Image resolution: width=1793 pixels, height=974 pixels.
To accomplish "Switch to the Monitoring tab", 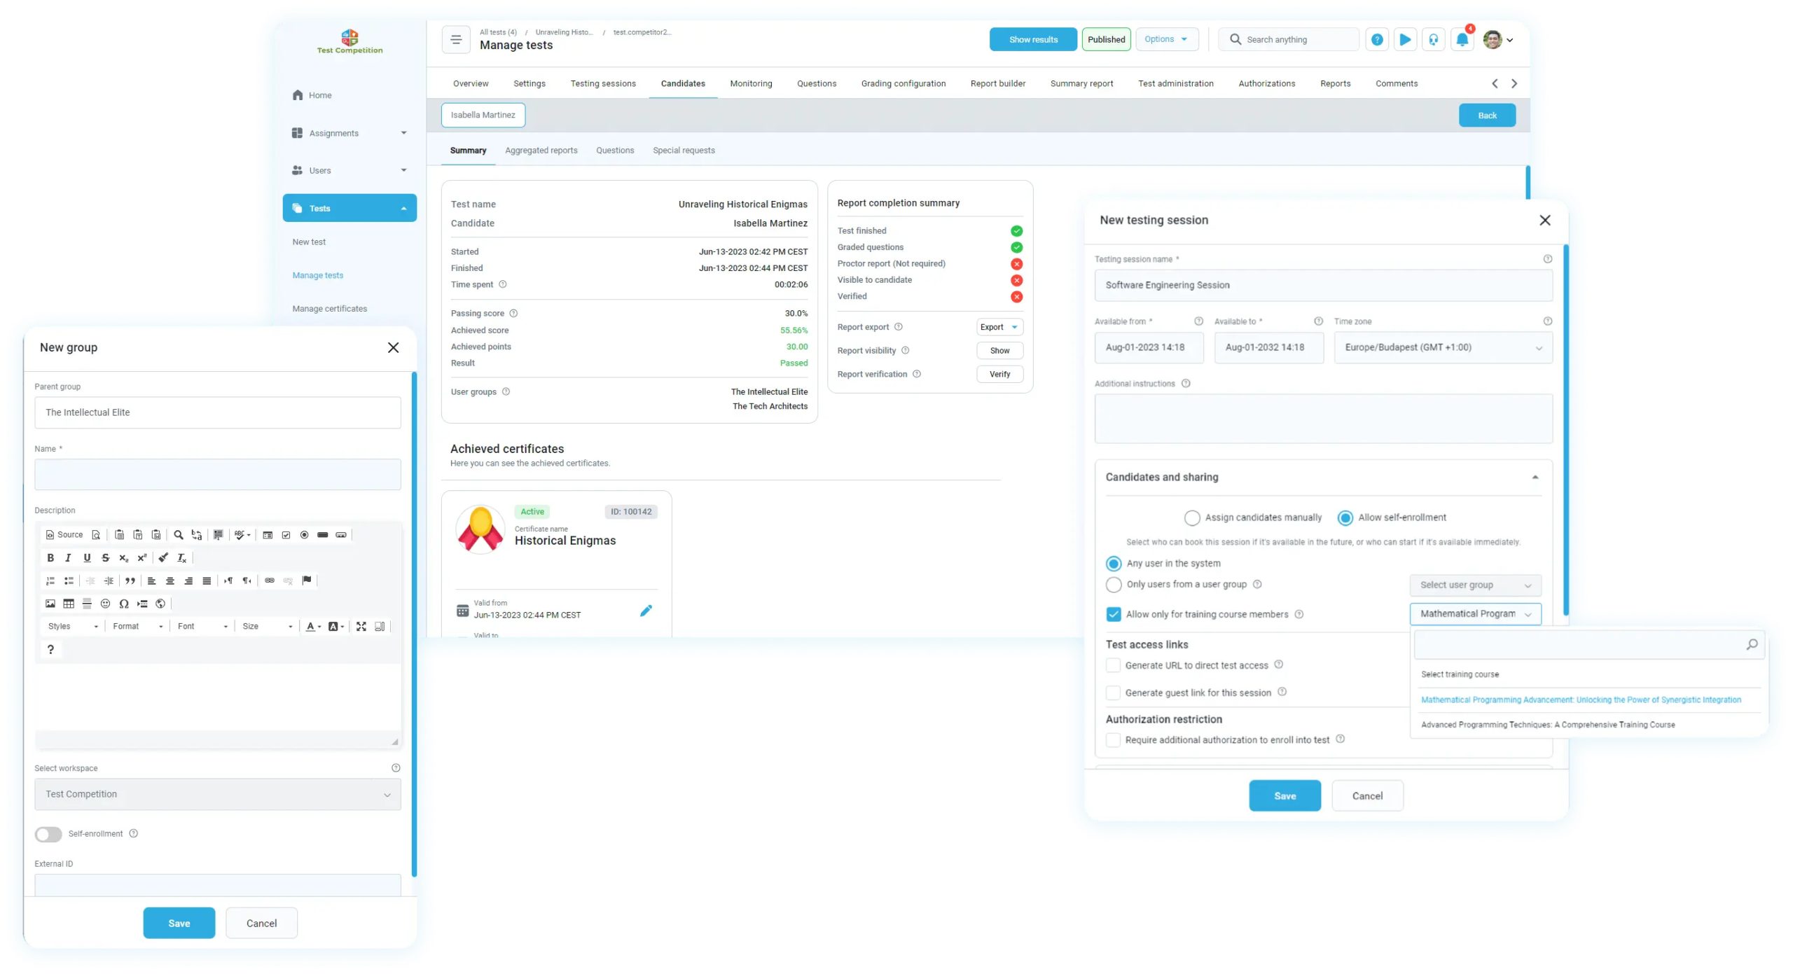I will pos(751,83).
